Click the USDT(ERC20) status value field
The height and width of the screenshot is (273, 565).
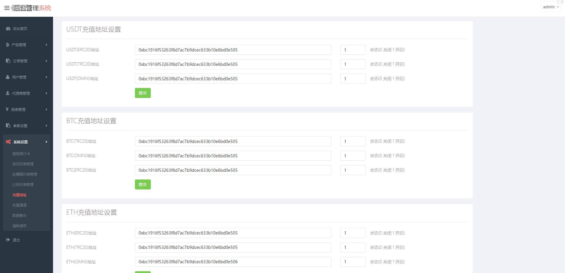[x=353, y=50]
